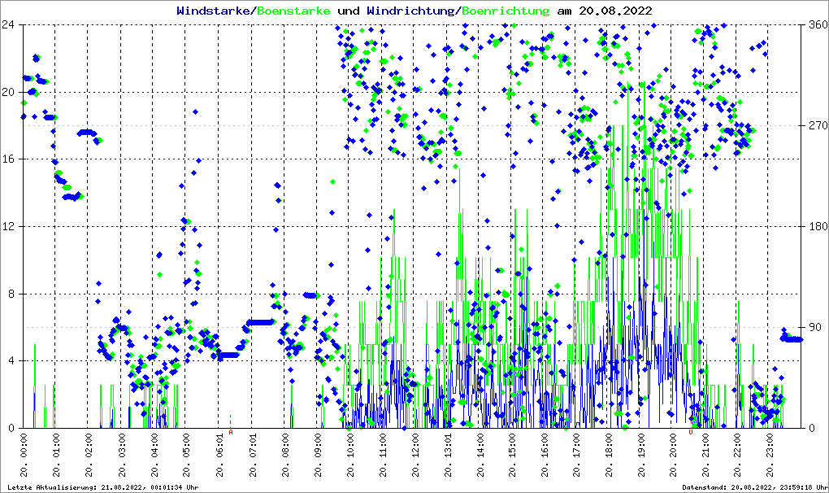The height and width of the screenshot is (493, 829).
Task: Click time axis label '20. 09:00'
Action: point(317,455)
